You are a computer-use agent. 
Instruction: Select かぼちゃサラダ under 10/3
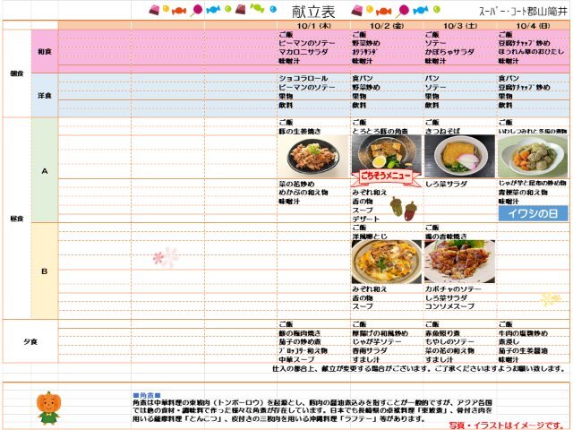coord(449,52)
